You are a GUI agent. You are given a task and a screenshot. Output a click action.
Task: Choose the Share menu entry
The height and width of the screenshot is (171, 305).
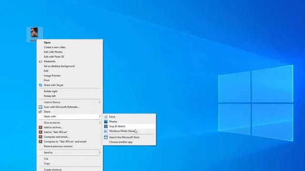[70, 112]
